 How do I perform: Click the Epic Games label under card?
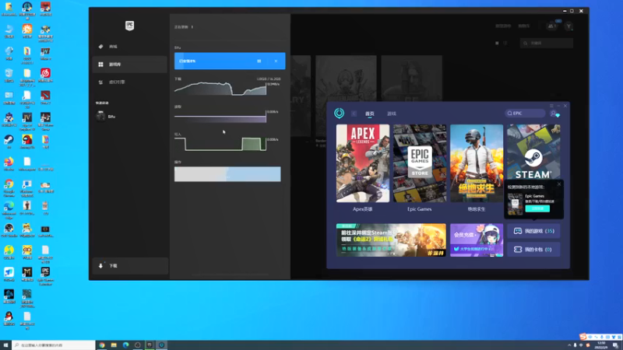[x=419, y=209]
